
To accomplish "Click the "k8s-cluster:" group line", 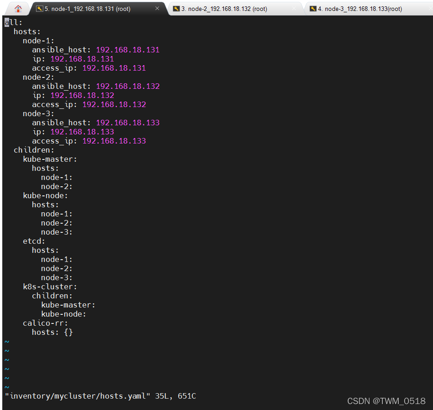I will point(50,287).
